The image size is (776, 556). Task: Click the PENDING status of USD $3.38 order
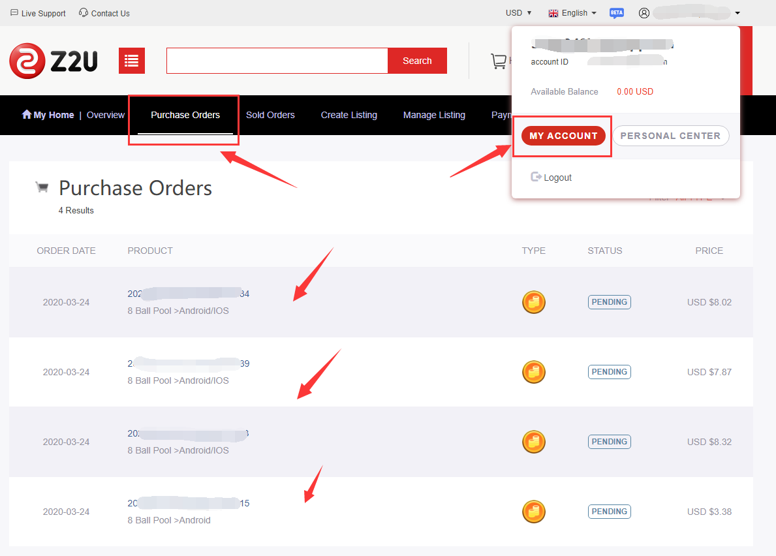point(609,512)
